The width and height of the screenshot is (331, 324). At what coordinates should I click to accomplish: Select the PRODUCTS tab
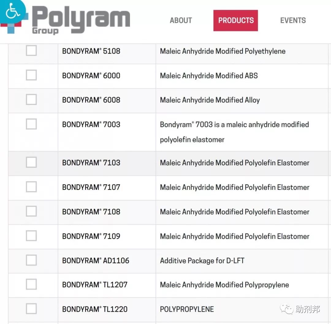236,21
